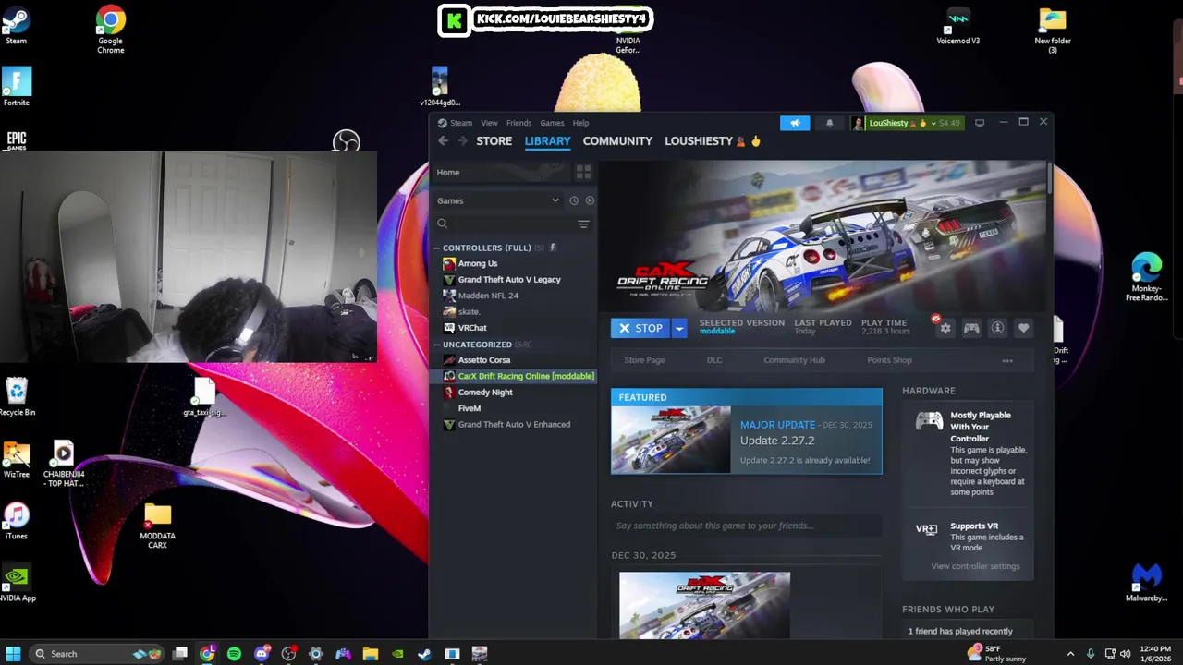
Task: Collapse UNCATEGORIZED category
Action: click(x=438, y=345)
